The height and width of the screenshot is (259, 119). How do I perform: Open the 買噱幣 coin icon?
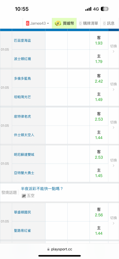pyautogui.click(x=58, y=23)
